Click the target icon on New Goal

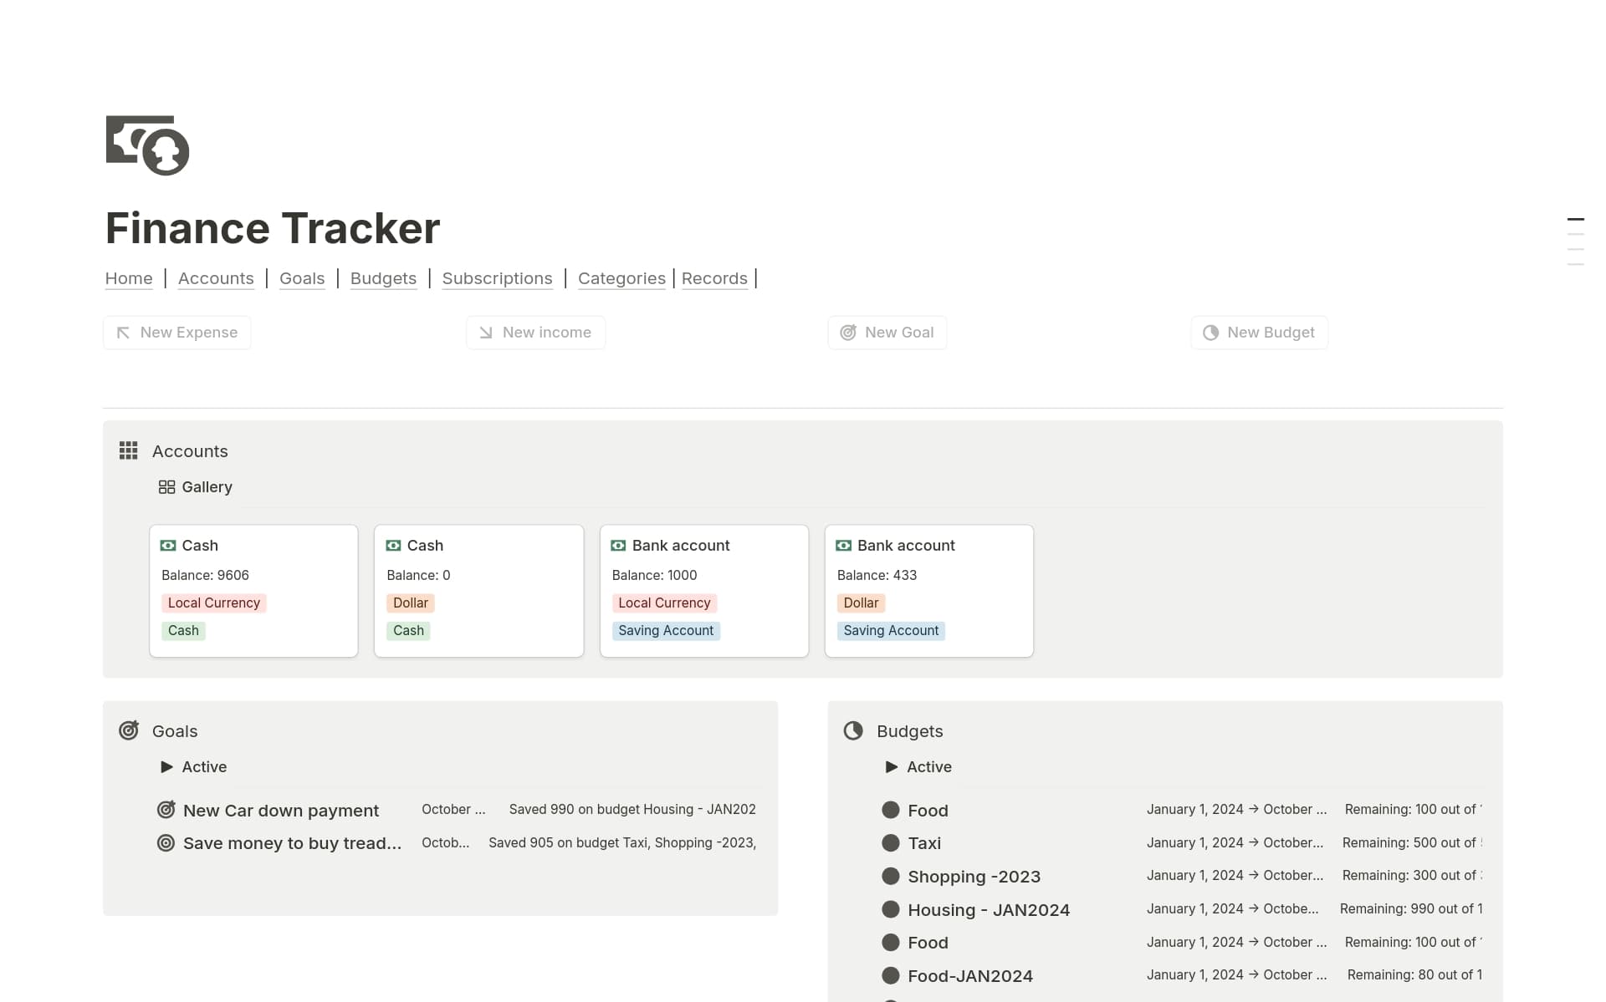pyautogui.click(x=847, y=333)
